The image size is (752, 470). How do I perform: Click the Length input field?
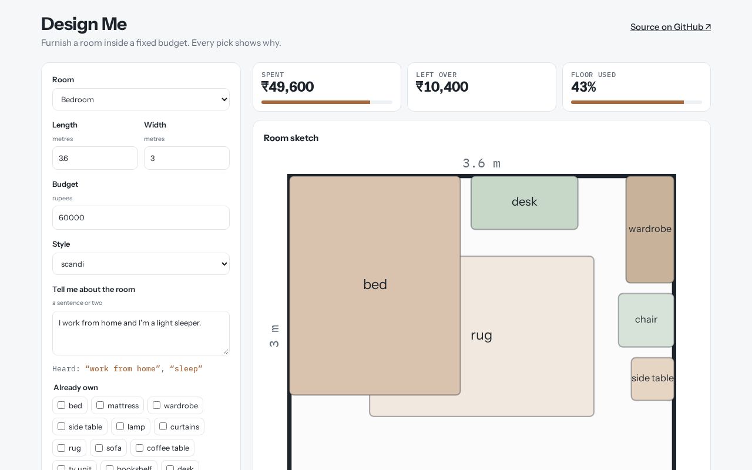point(95,158)
